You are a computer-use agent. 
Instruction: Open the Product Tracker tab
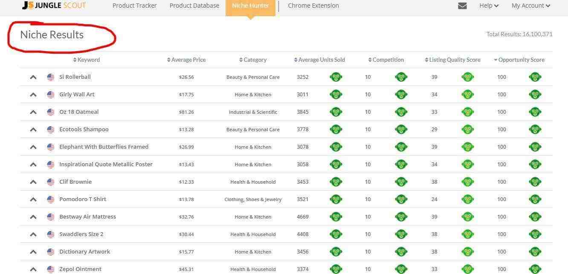134,6
